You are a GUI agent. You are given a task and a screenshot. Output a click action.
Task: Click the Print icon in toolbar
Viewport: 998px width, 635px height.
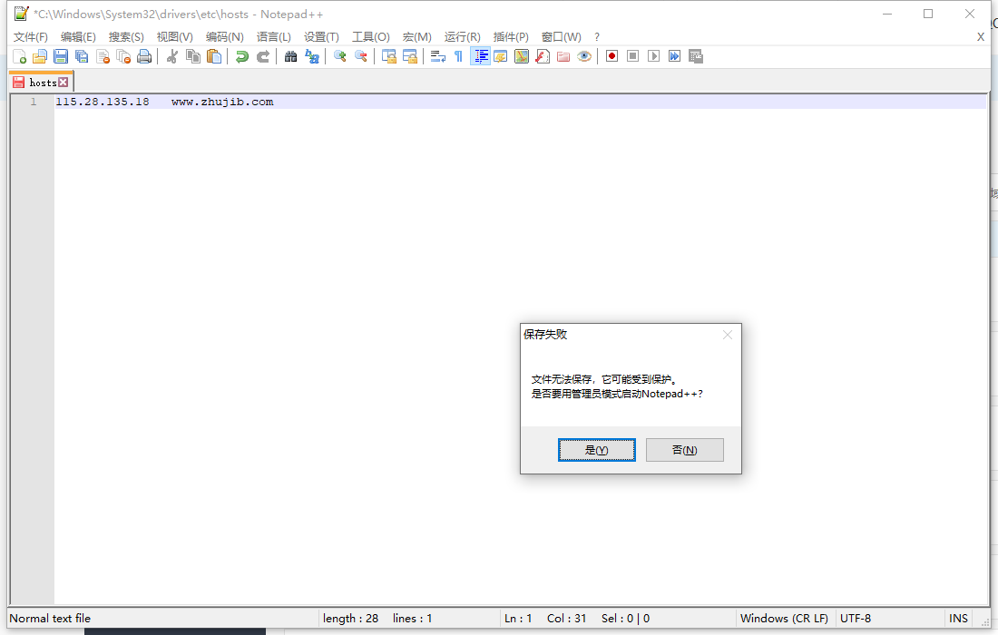click(144, 56)
